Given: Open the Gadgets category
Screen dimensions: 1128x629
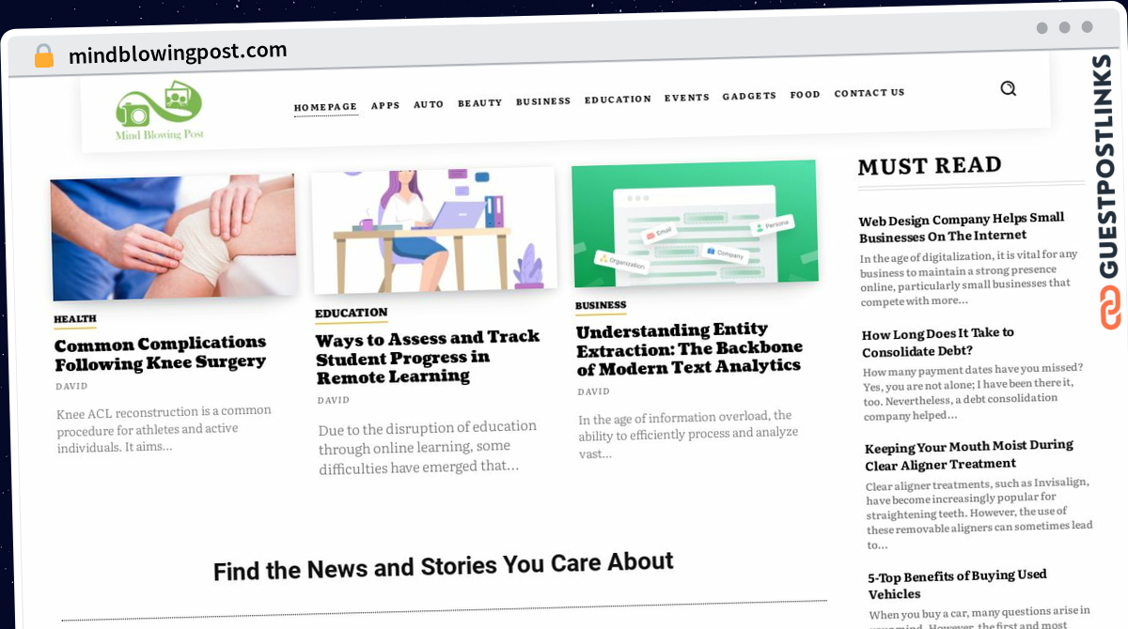Looking at the screenshot, I should [x=749, y=96].
